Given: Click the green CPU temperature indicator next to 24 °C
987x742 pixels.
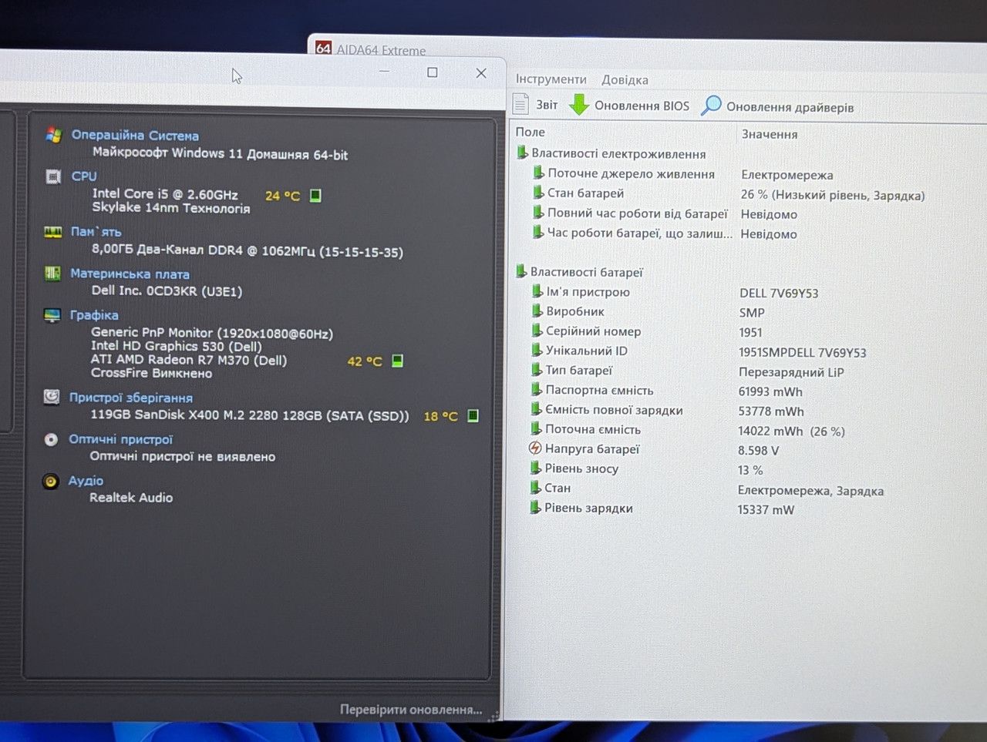Looking at the screenshot, I should coord(315,196).
